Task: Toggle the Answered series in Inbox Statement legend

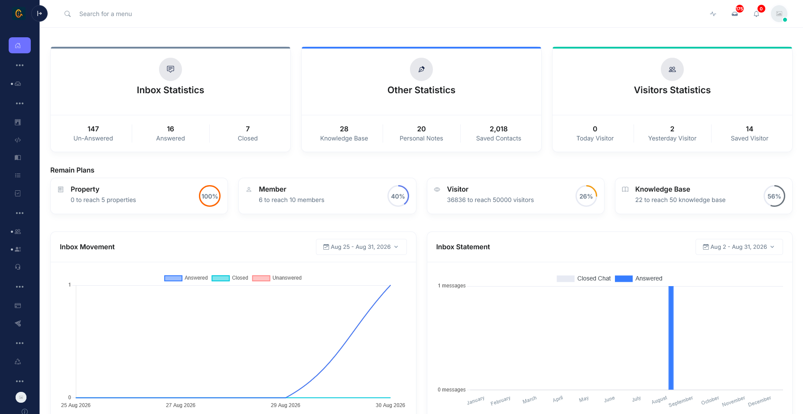Action: (x=639, y=279)
